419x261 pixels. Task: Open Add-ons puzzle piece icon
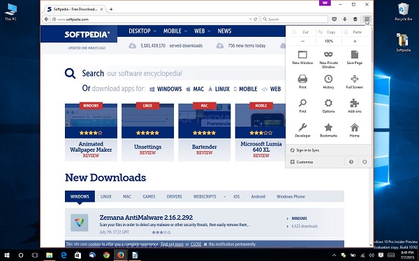pos(355,103)
